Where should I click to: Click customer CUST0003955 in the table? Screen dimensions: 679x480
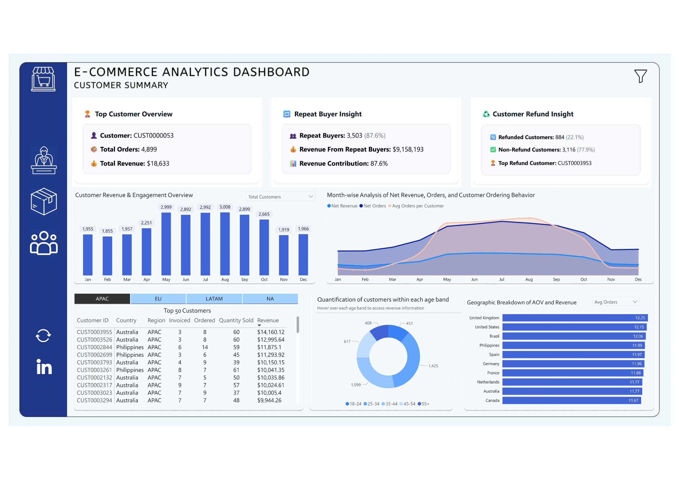[x=94, y=332]
